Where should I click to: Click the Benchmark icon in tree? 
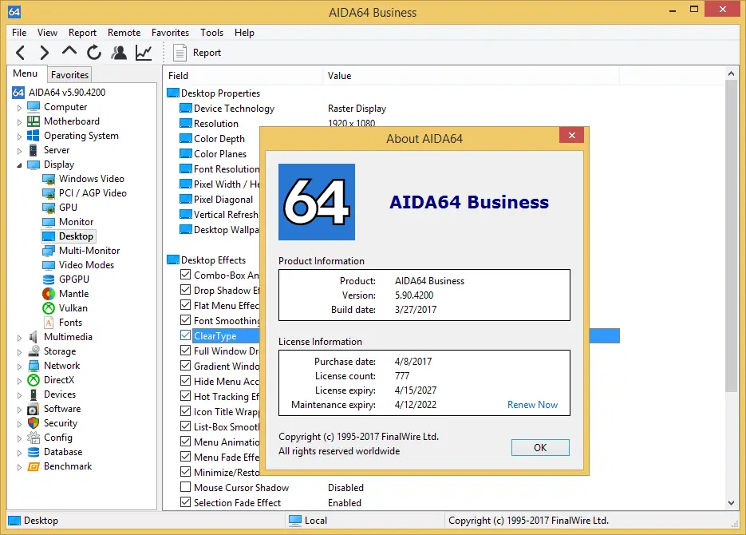coord(34,466)
